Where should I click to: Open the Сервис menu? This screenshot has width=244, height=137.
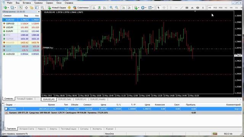click(50, 3)
